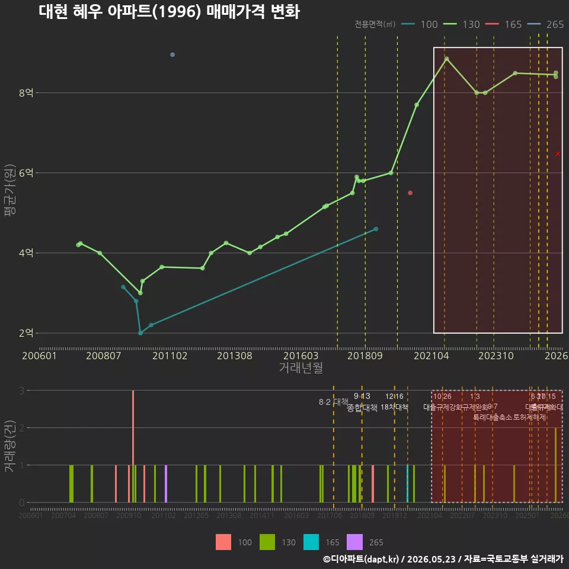Click the '9·13' policy annotation label
This screenshot has height=569, width=569.
point(362,397)
